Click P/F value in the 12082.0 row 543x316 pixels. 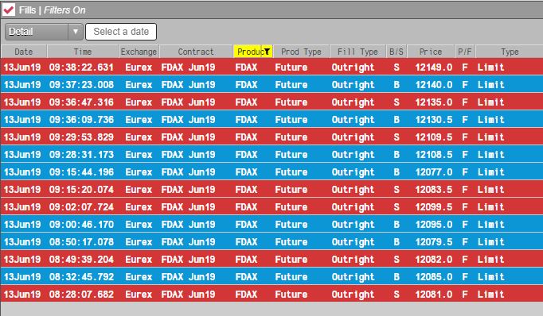pos(465,260)
